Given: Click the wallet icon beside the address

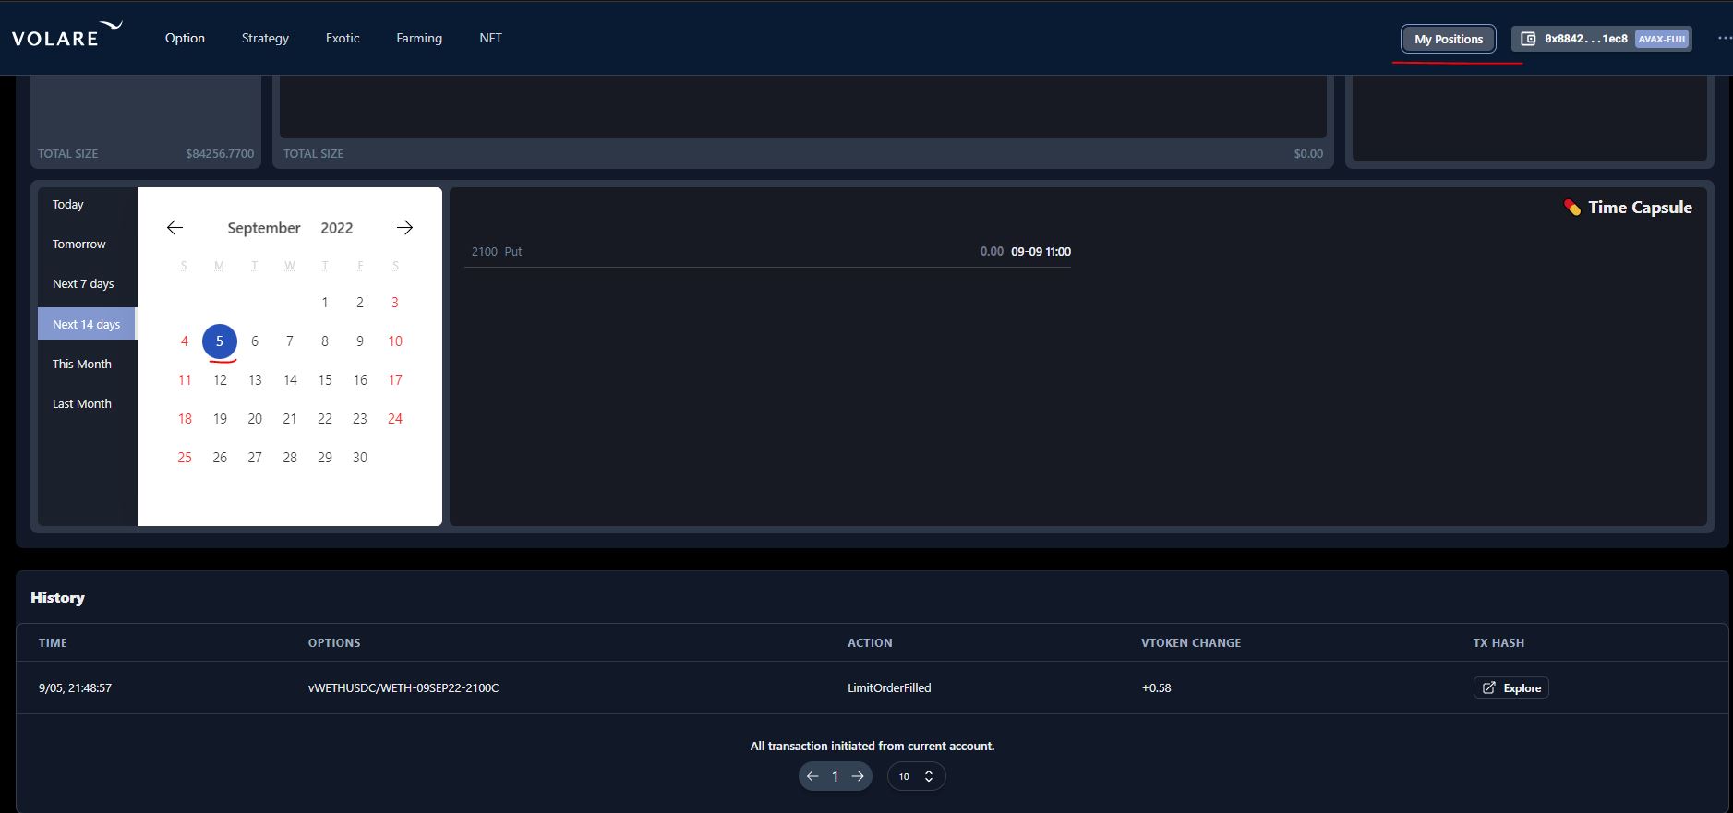Looking at the screenshot, I should (x=1528, y=39).
